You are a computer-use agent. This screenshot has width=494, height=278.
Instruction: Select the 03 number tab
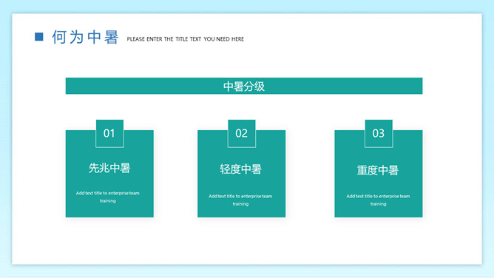pyautogui.click(x=379, y=134)
